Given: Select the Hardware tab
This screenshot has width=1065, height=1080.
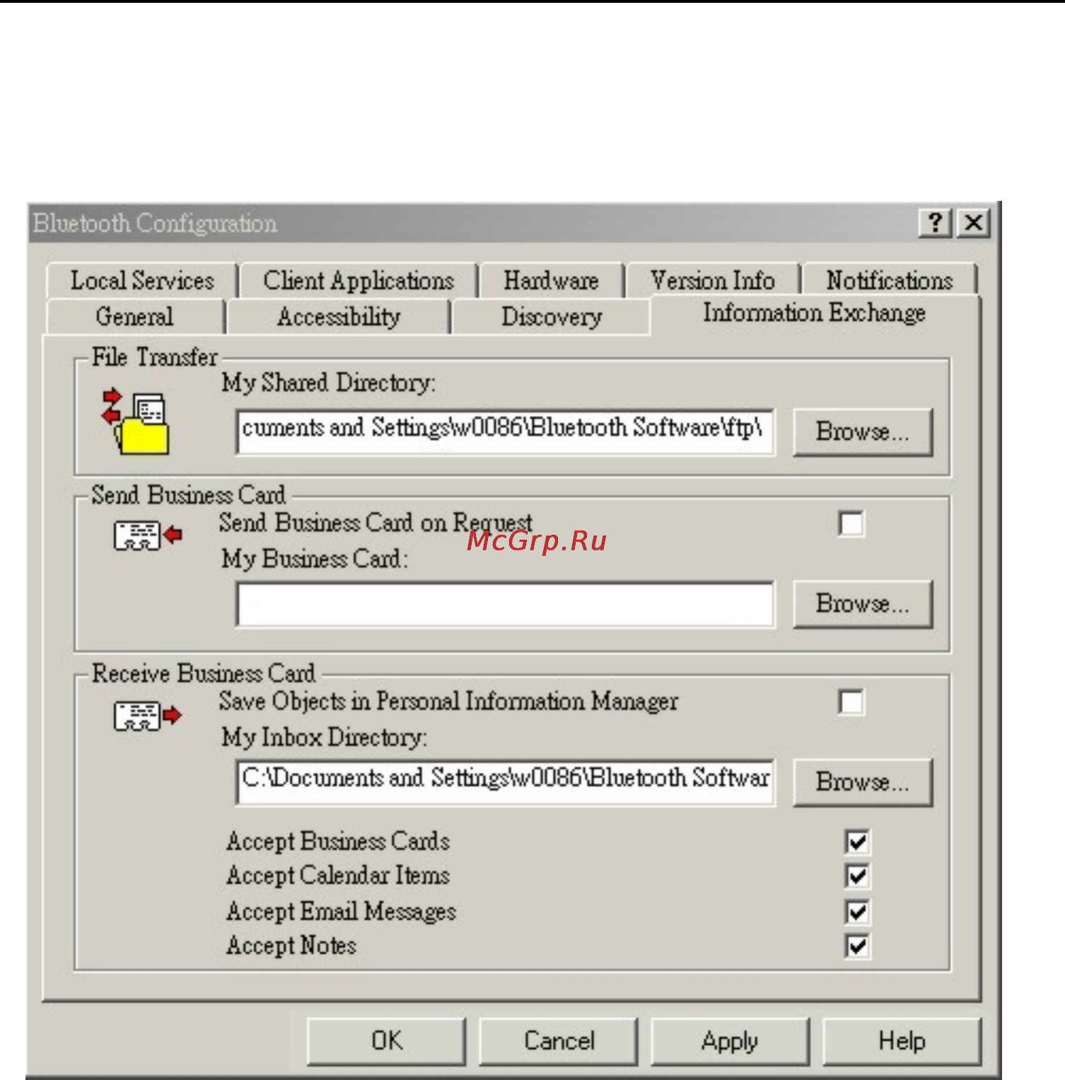Looking at the screenshot, I should coord(552,281).
